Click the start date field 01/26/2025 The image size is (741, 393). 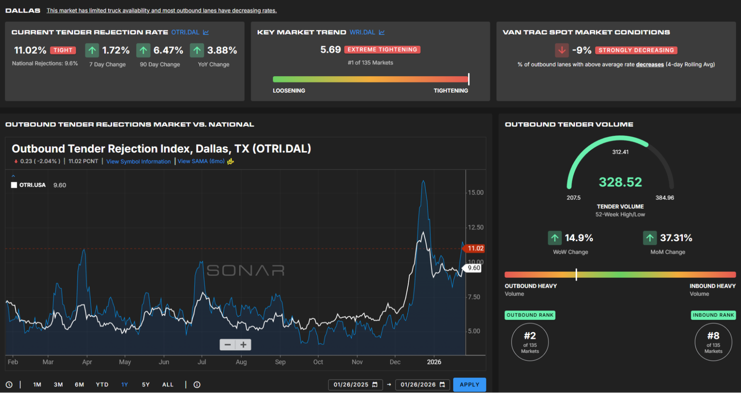[350, 385]
